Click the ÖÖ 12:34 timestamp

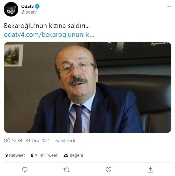(x=13, y=141)
